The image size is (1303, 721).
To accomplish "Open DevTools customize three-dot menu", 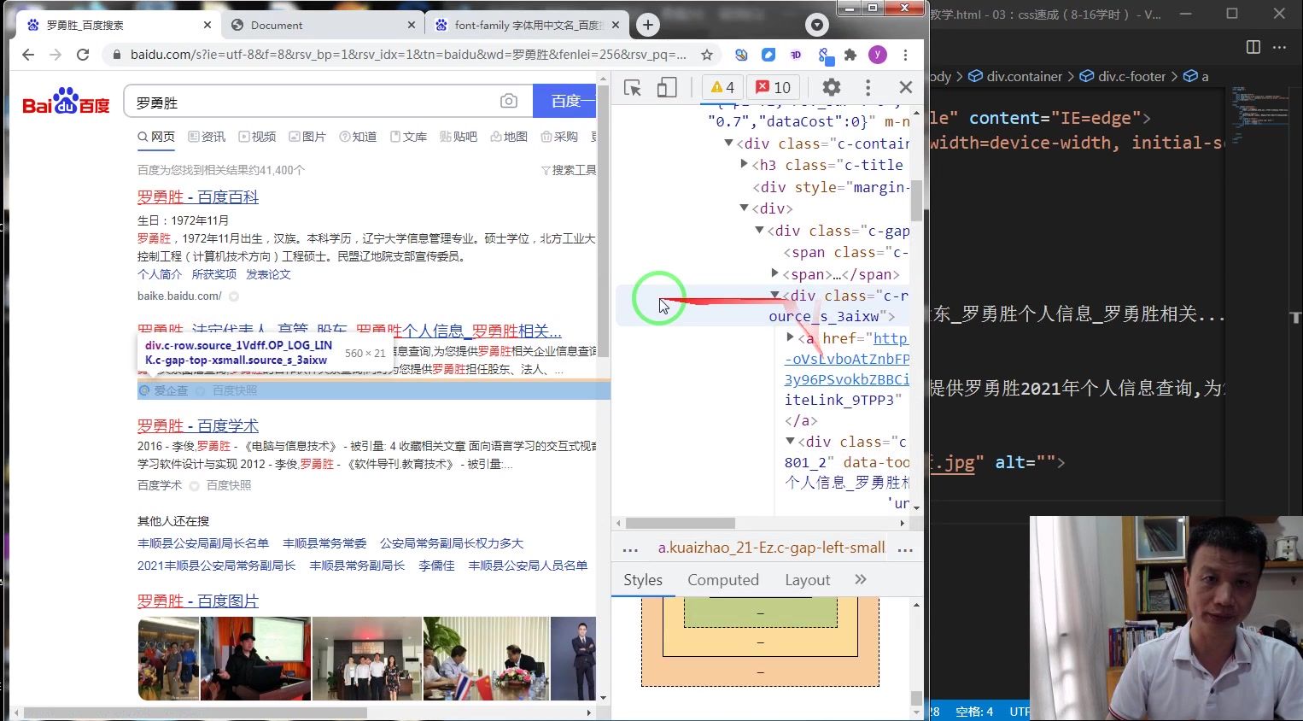I will (868, 87).
